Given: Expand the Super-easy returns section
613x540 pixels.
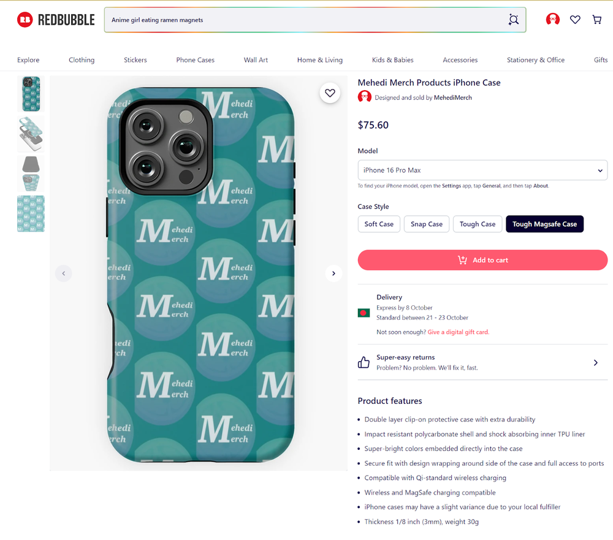Looking at the screenshot, I should pos(595,362).
